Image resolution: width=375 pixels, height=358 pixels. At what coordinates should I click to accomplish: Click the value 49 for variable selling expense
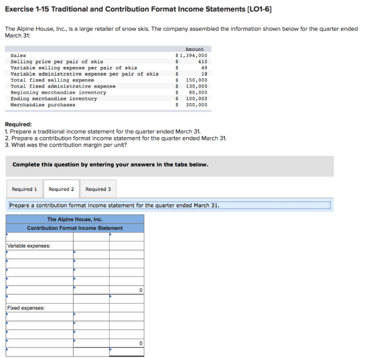(204, 68)
